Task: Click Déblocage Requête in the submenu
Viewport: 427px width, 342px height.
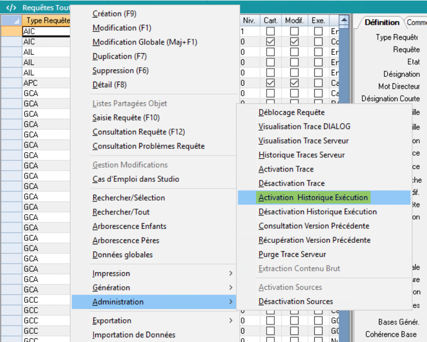Action: 291,112
